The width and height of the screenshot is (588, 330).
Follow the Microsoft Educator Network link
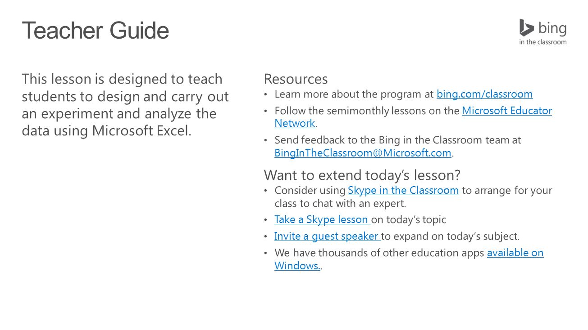pos(506,111)
